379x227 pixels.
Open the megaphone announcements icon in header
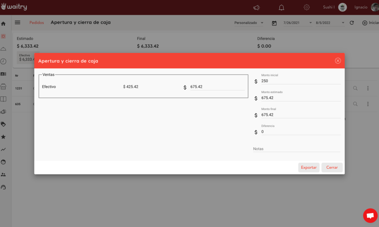coord(257,8)
